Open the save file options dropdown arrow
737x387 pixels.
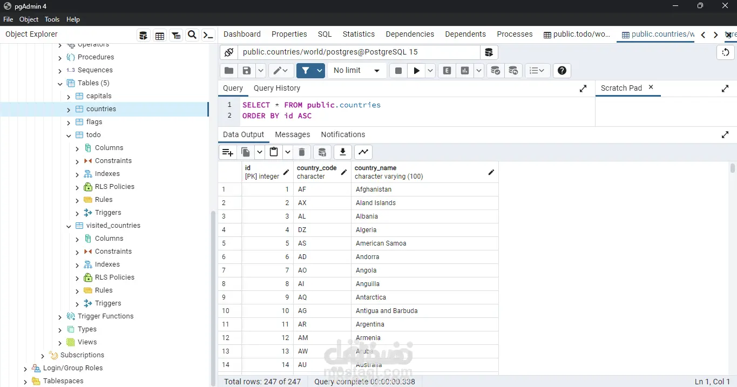tap(260, 71)
